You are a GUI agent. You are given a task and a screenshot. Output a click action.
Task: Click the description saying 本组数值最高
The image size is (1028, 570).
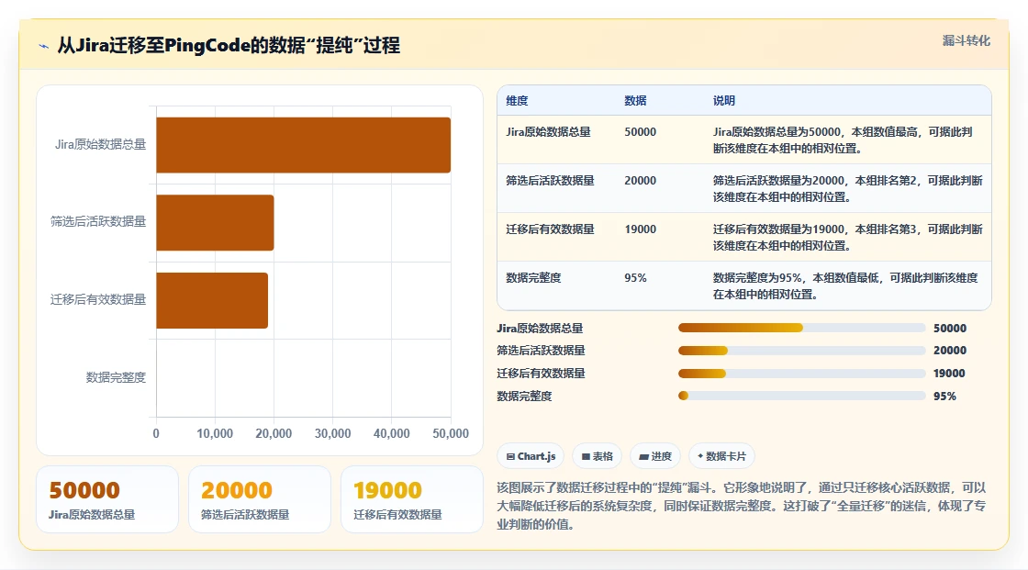tap(843, 140)
